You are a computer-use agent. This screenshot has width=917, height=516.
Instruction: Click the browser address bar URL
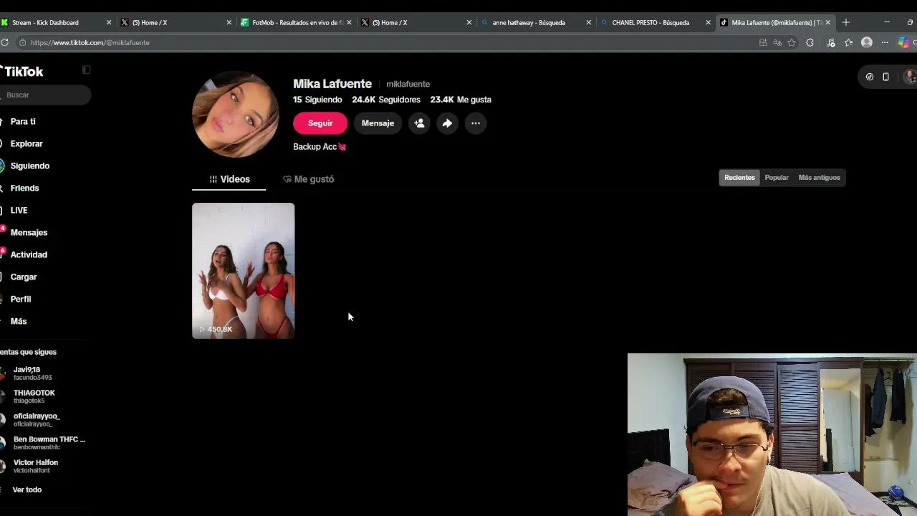point(90,42)
